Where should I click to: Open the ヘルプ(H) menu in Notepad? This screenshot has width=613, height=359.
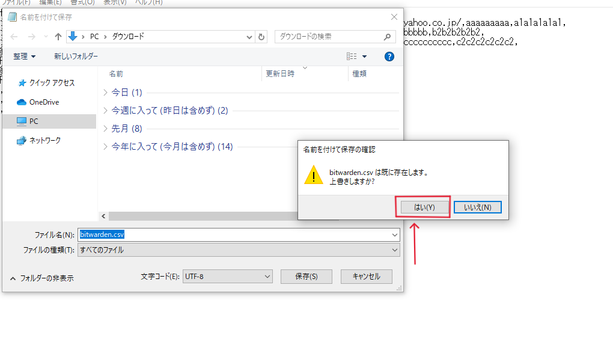coord(148,2)
